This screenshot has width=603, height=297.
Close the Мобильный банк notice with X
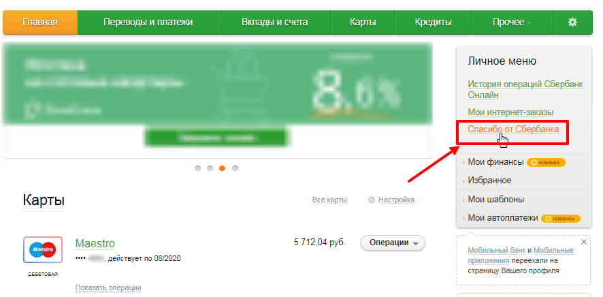pos(584,242)
